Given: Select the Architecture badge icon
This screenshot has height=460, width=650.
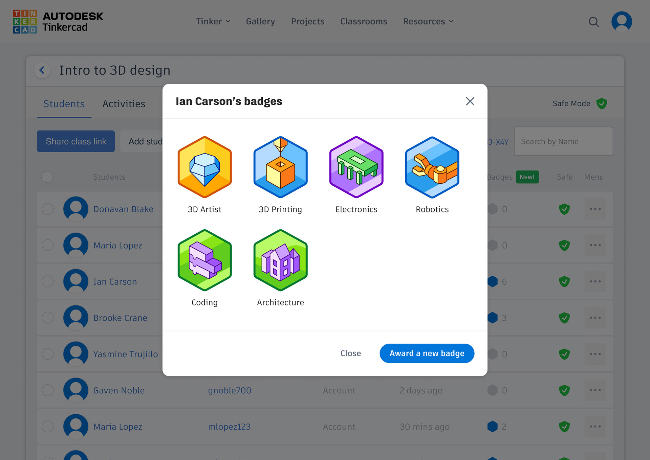Looking at the screenshot, I should coord(280,260).
